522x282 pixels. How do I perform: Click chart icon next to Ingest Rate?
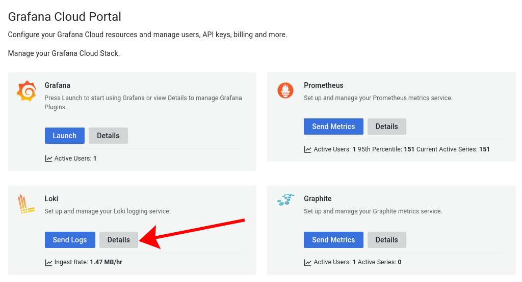[x=49, y=263]
